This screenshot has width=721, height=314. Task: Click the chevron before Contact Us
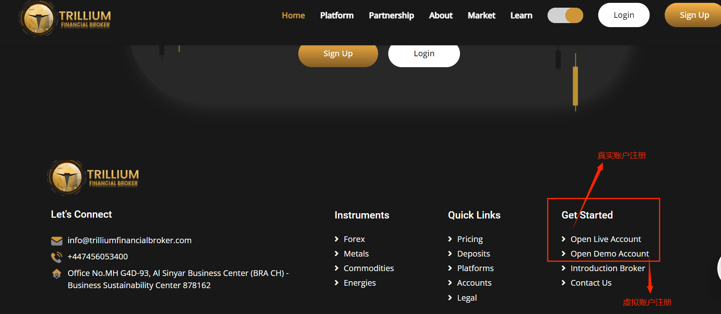563,283
